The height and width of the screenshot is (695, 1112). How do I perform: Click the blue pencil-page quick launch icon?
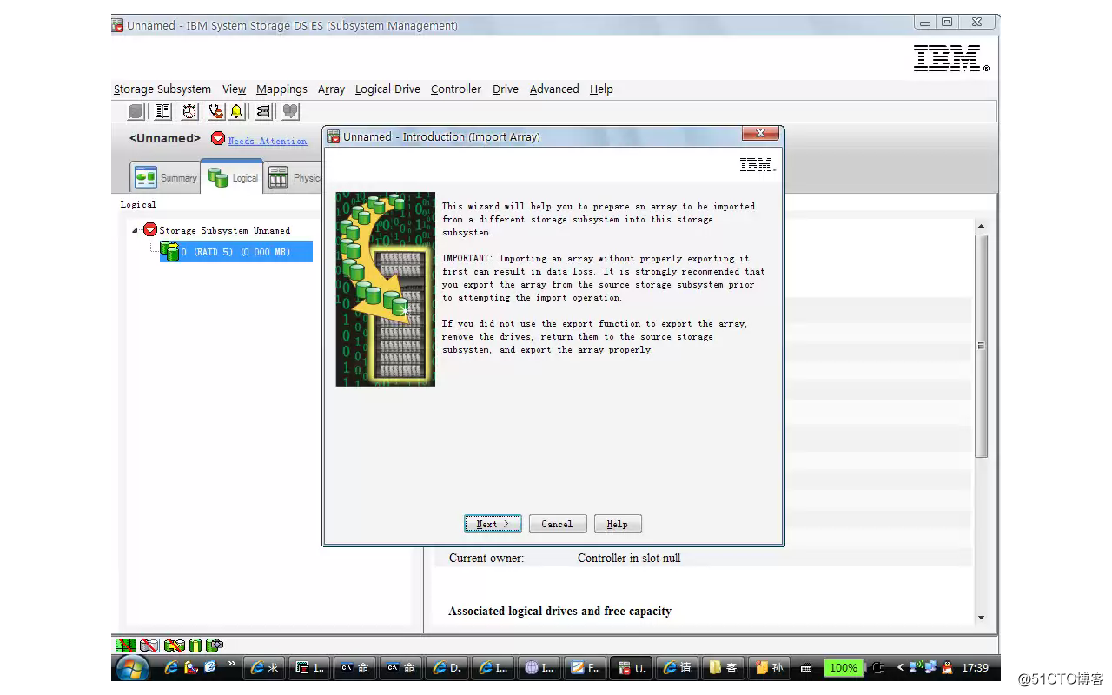pyautogui.click(x=210, y=668)
